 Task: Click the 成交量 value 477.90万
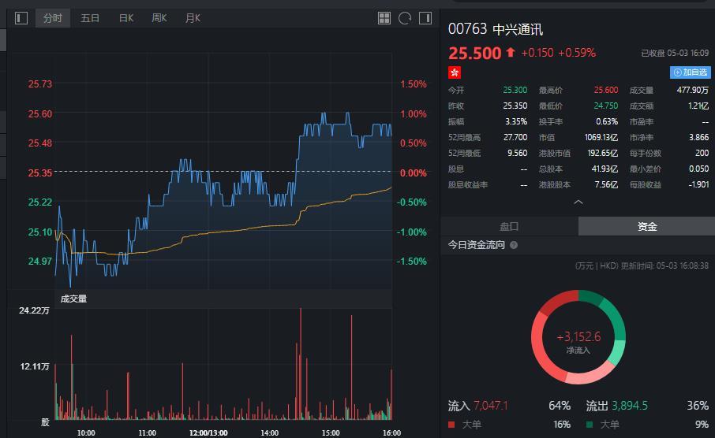click(693, 90)
